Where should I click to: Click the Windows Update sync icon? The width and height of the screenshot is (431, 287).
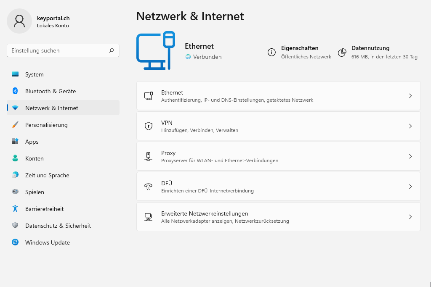(x=15, y=242)
